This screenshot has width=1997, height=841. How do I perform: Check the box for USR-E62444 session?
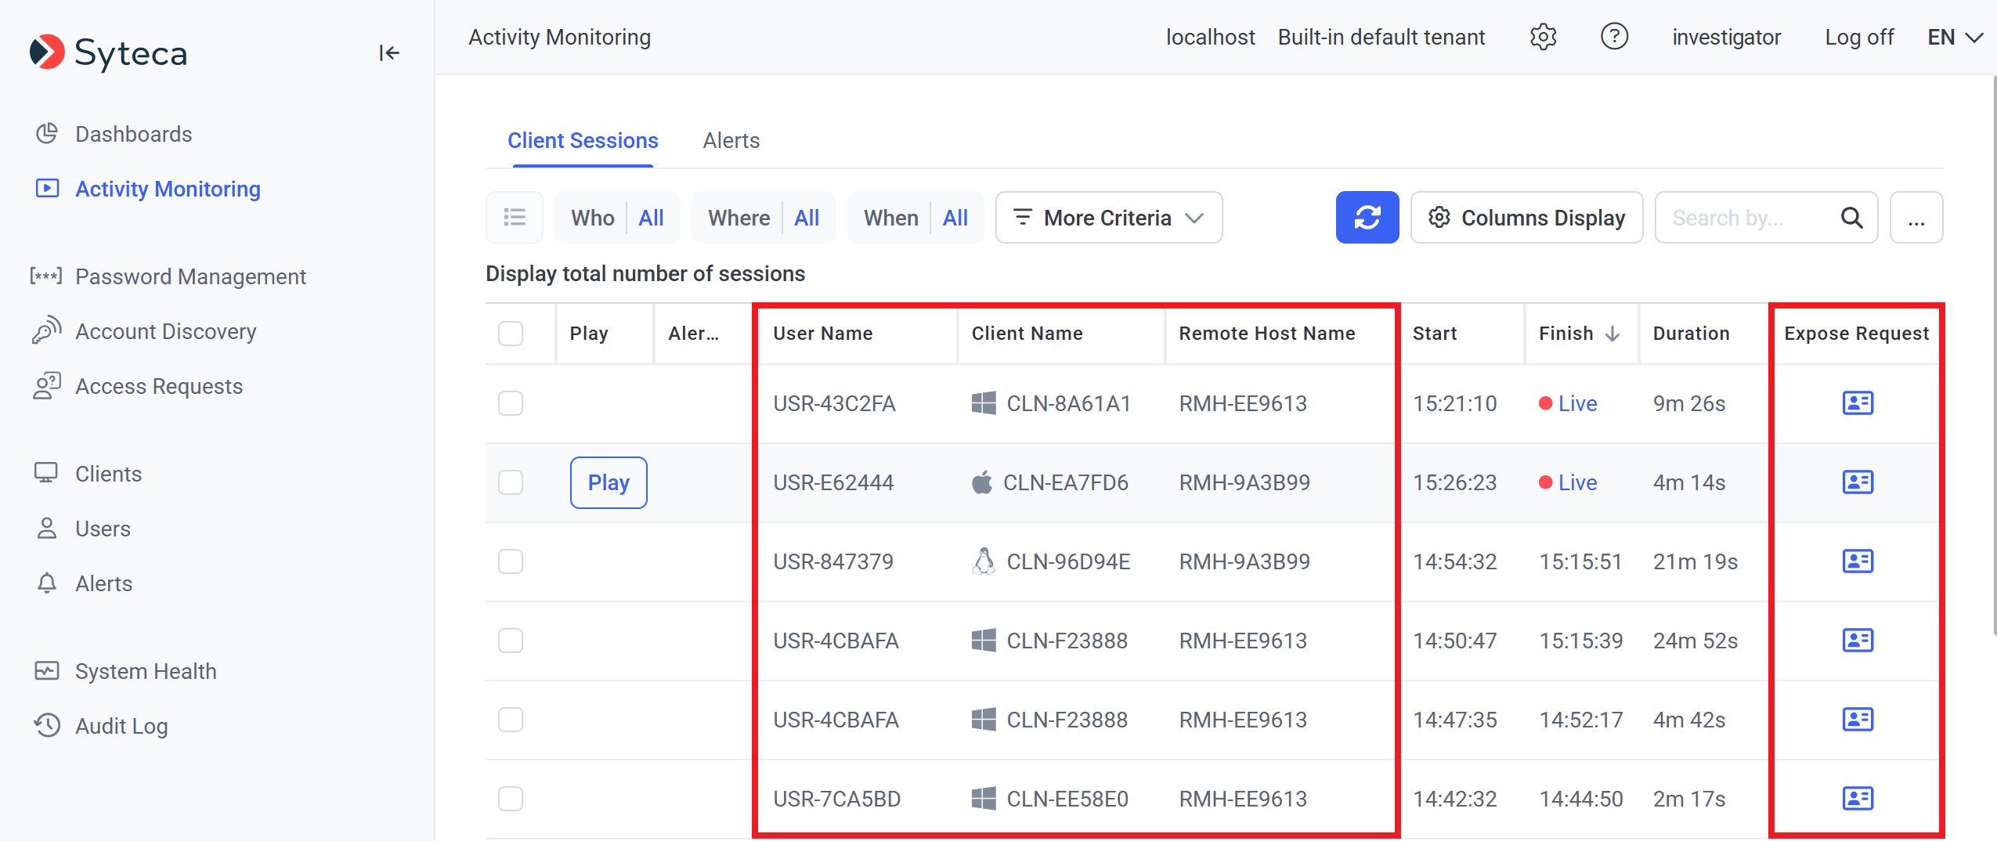tap(511, 482)
